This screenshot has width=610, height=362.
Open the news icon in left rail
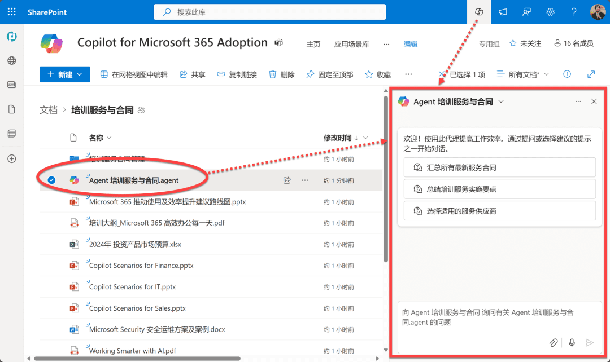click(12, 85)
